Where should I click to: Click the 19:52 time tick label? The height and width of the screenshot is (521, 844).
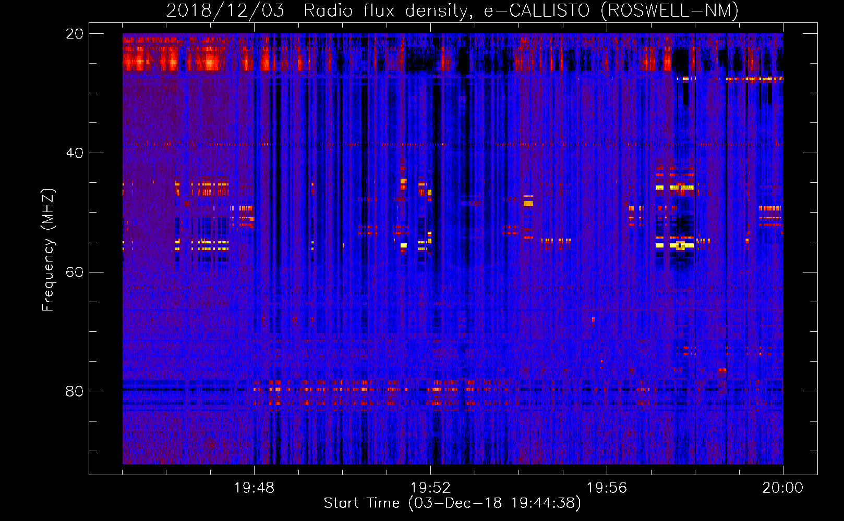coord(431,488)
